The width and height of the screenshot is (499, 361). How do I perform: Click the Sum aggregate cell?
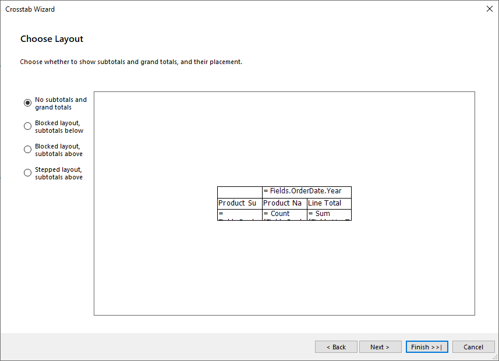328,214
